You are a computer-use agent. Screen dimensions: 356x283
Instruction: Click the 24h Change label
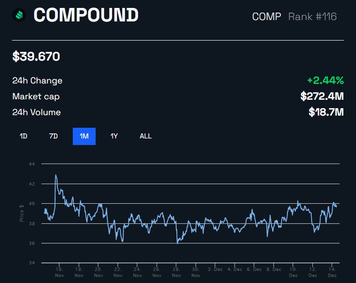point(37,81)
